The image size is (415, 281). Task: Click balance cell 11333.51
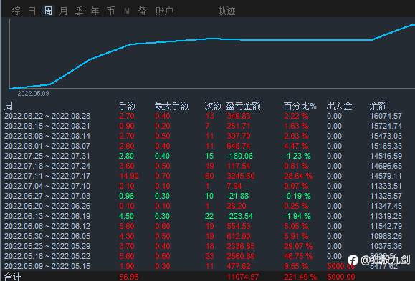coord(386,186)
